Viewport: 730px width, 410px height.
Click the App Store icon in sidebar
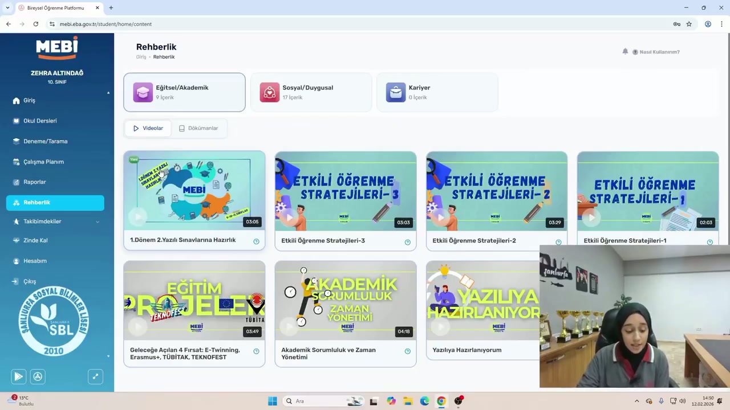pos(38,376)
